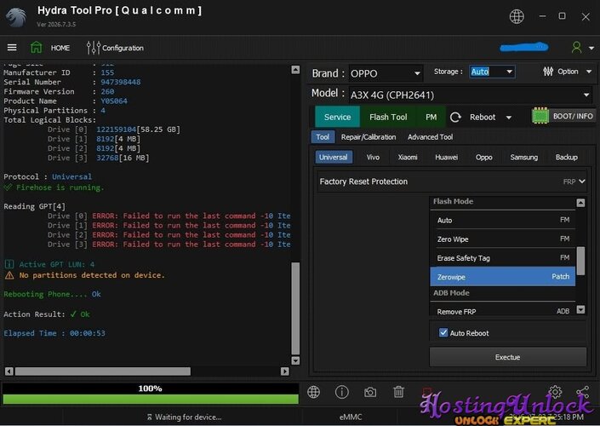This screenshot has width=600, height=426.
Task: Select the Samsung brand tab
Action: (x=524, y=157)
